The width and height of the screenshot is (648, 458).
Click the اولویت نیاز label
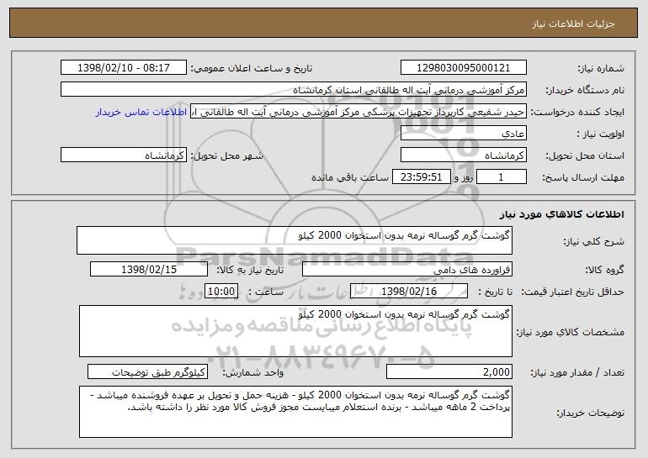(601, 134)
